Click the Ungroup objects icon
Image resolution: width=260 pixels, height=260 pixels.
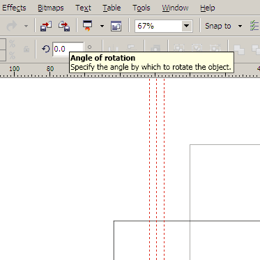197,48
